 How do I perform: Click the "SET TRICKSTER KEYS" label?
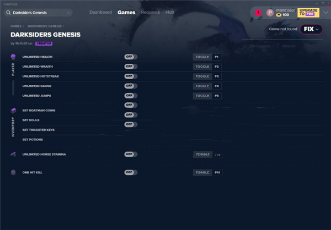(39, 130)
